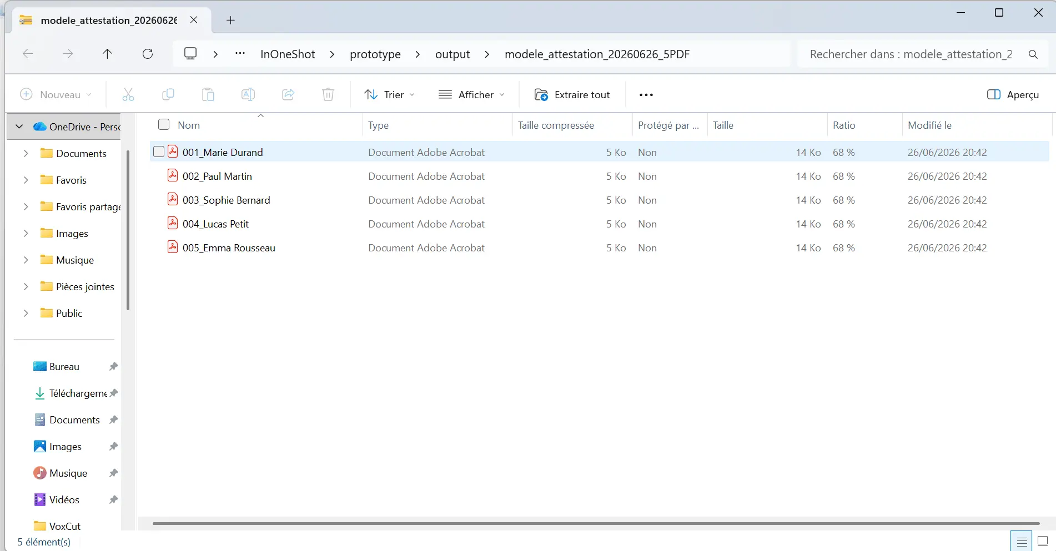Sort by the Type column header
The height and width of the screenshot is (551, 1056).
(x=438, y=125)
